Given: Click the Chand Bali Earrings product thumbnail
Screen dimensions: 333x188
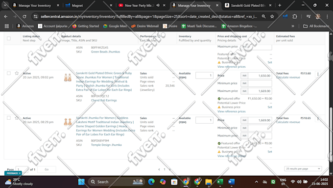Looking at the screenshot, I should click(x=68, y=77).
